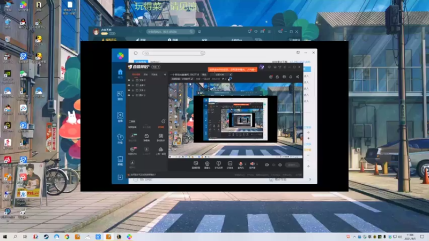Open taskbar search magnifier
The height and width of the screenshot is (241, 429).
pos(15,237)
